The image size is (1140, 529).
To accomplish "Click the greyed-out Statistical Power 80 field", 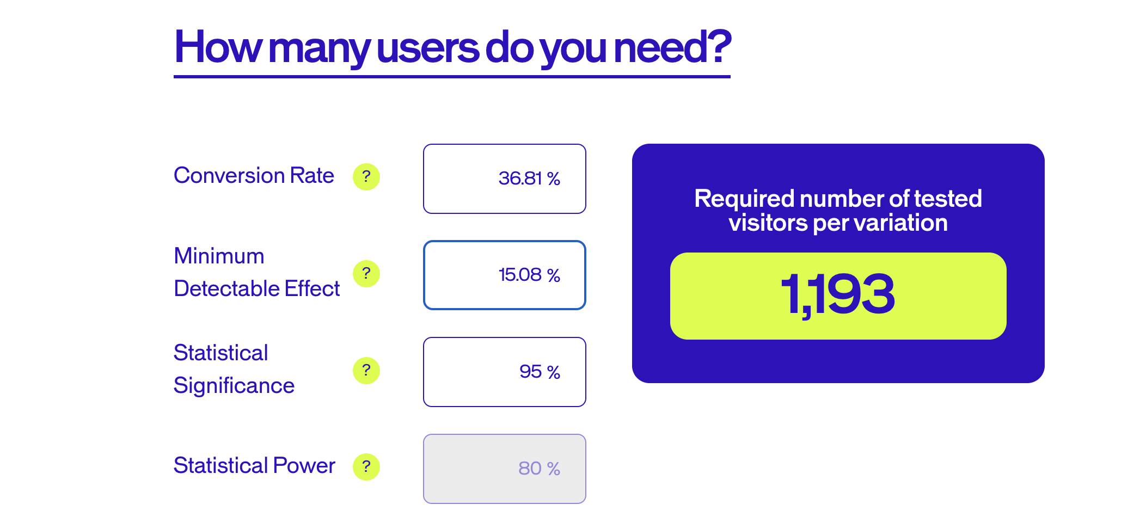I will 505,469.
